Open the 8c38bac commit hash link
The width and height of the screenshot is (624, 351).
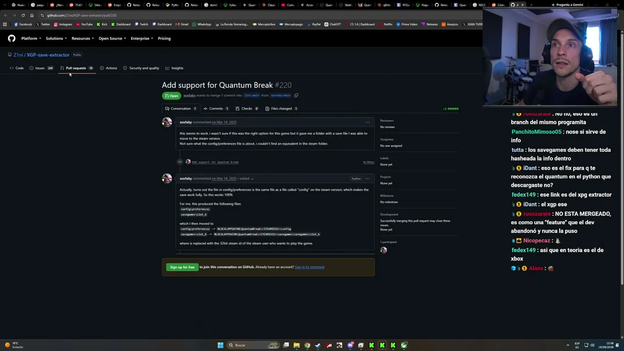click(369, 162)
